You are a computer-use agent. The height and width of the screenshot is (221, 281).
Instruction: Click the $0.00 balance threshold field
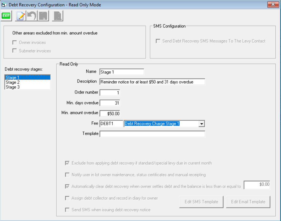coord(257,185)
